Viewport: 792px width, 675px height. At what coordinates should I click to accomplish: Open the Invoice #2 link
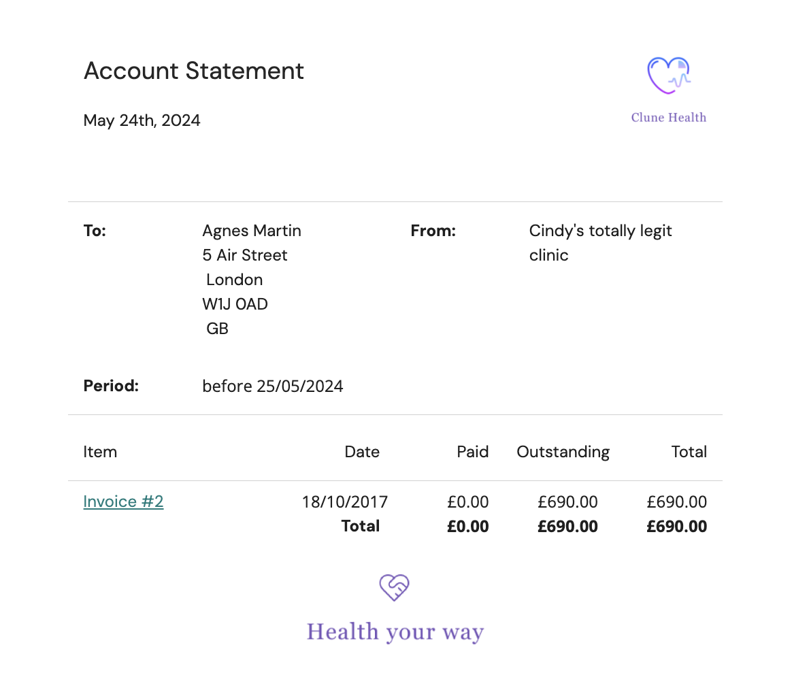click(x=123, y=501)
